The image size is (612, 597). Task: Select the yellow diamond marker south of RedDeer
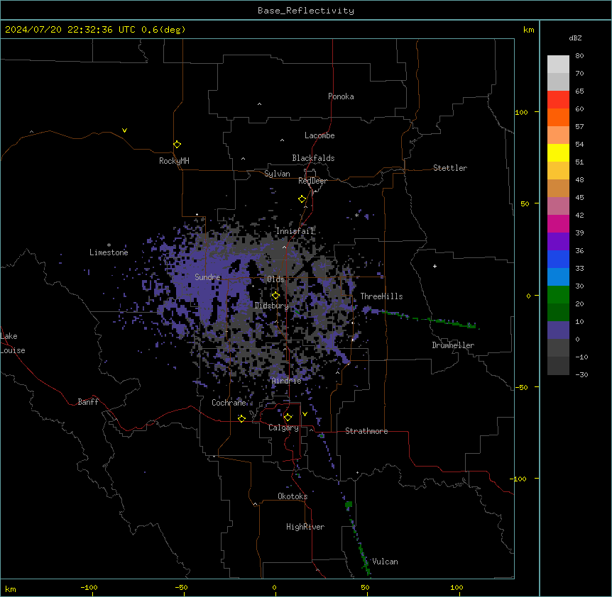302,199
